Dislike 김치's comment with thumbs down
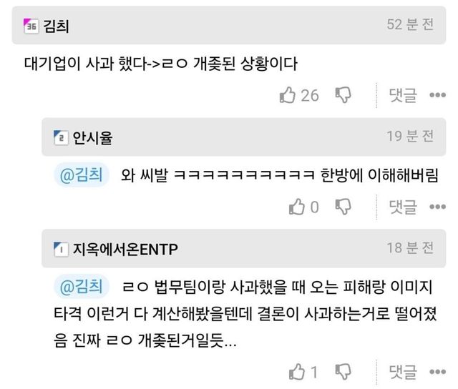This screenshot has height=389, width=458. click(x=343, y=95)
